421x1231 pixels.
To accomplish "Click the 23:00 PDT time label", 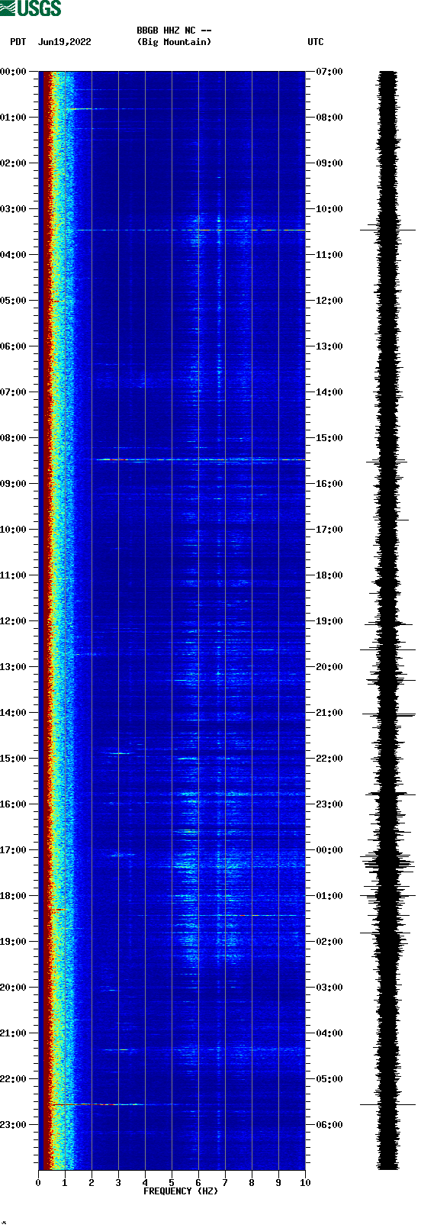I will (x=13, y=1125).
